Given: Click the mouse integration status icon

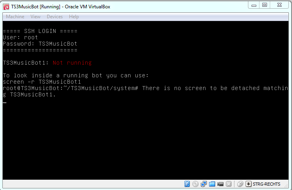Looking at the screenshot, I should (x=240, y=184).
